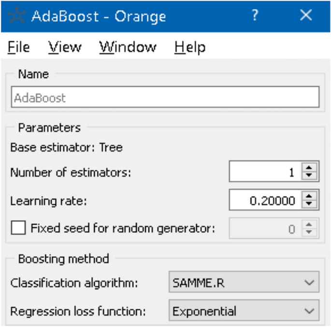Click the Base estimator: Tree label

tap(66, 147)
